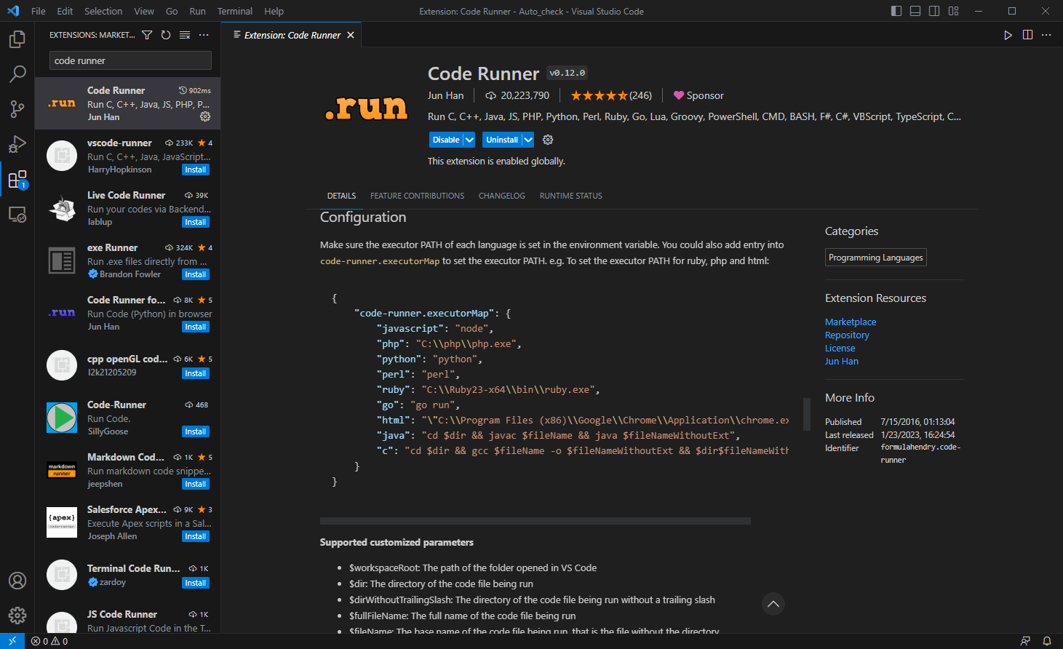Refresh the extensions list
The width and height of the screenshot is (1063, 649).
[166, 35]
